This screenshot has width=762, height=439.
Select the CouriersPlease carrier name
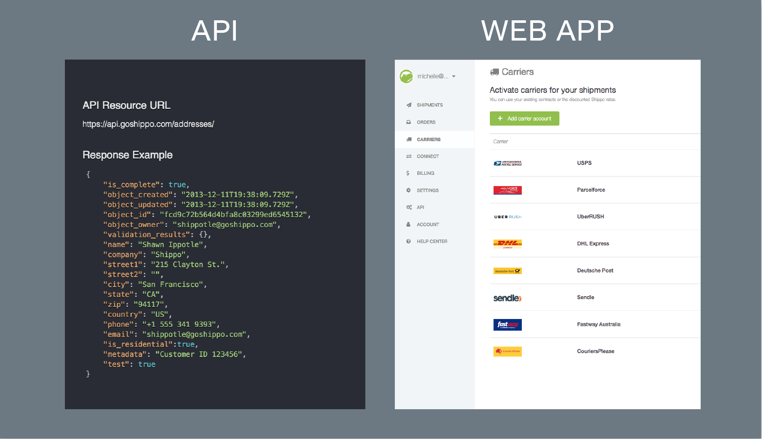click(x=596, y=351)
